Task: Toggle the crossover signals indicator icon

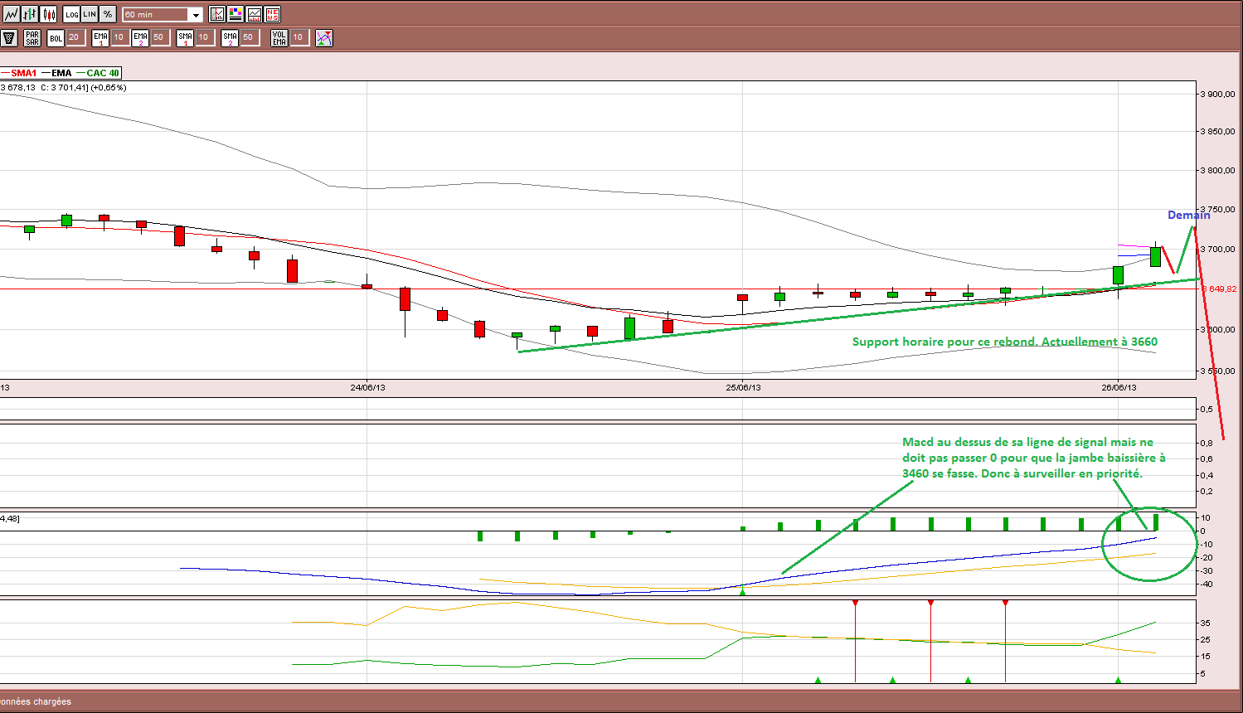Action: [324, 38]
